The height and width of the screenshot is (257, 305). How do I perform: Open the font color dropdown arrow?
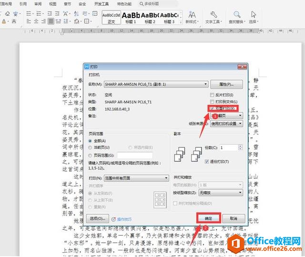(8, 21)
